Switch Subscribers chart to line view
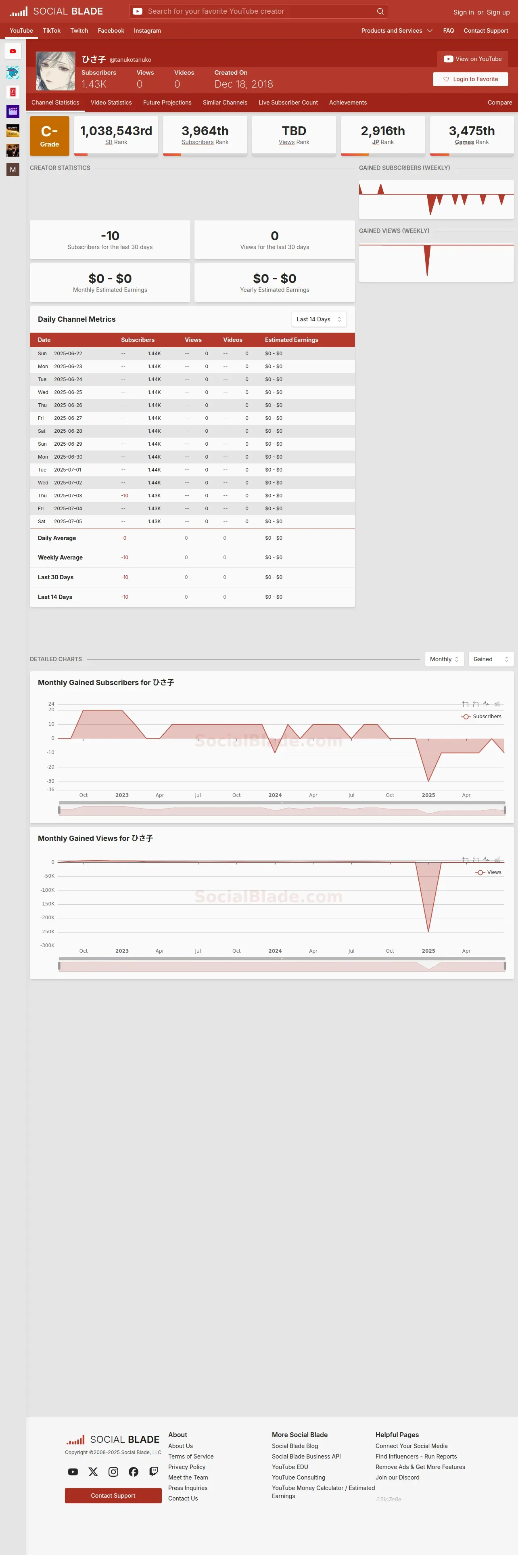518x1555 pixels. [487, 704]
